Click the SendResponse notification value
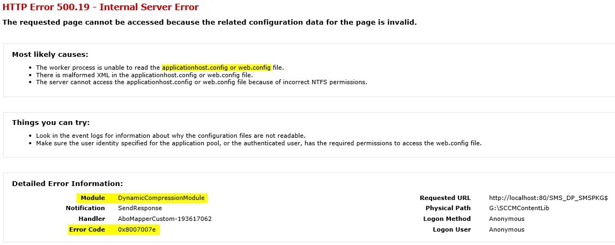The height and width of the screenshot is (245, 615). pos(139,208)
